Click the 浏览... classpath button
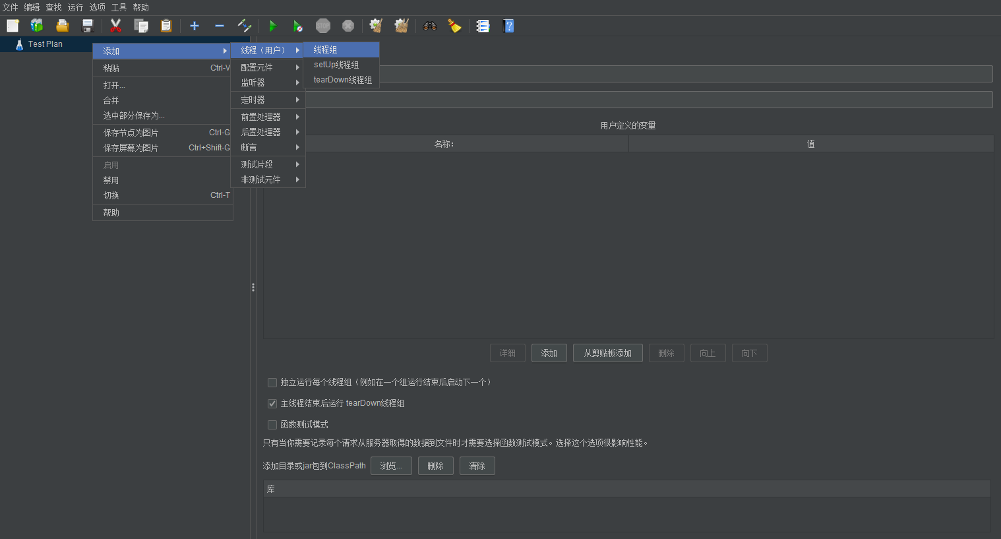Image resolution: width=1001 pixels, height=539 pixels. click(391, 466)
